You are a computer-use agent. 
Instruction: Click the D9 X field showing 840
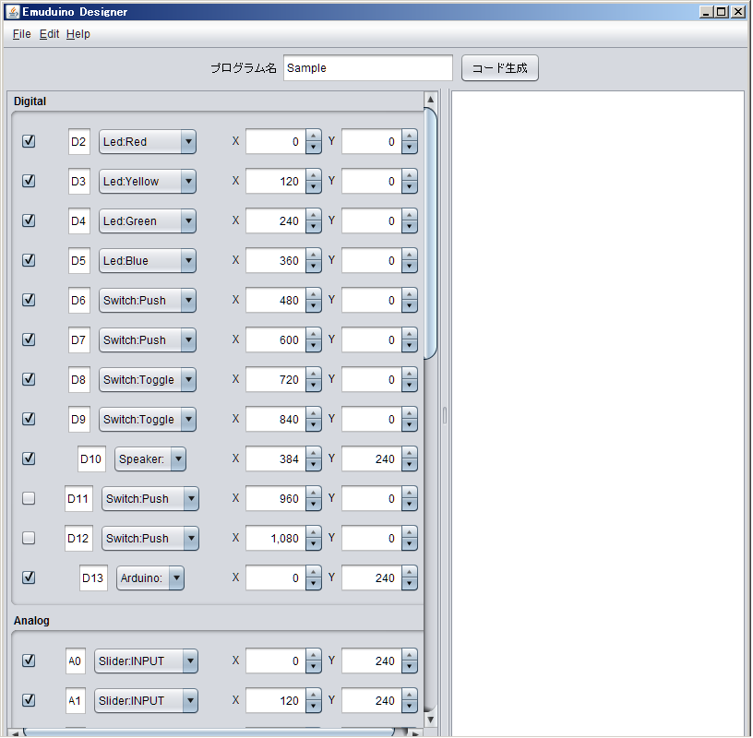coord(276,419)
